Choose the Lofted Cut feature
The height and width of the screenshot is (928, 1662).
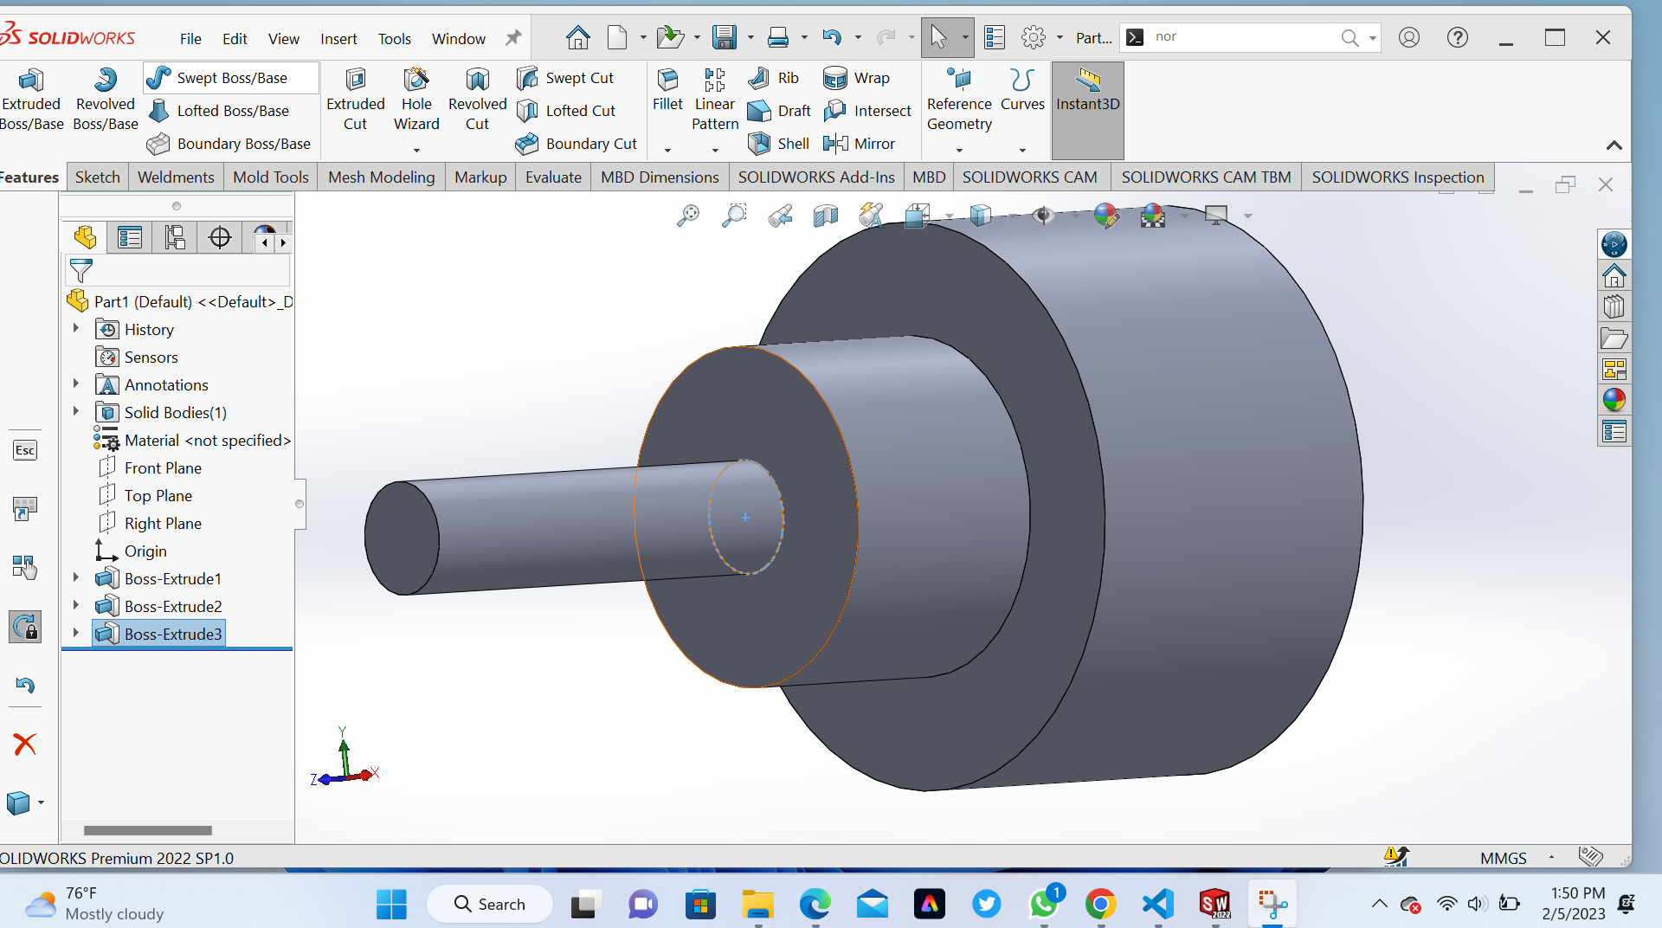[565, 111]
